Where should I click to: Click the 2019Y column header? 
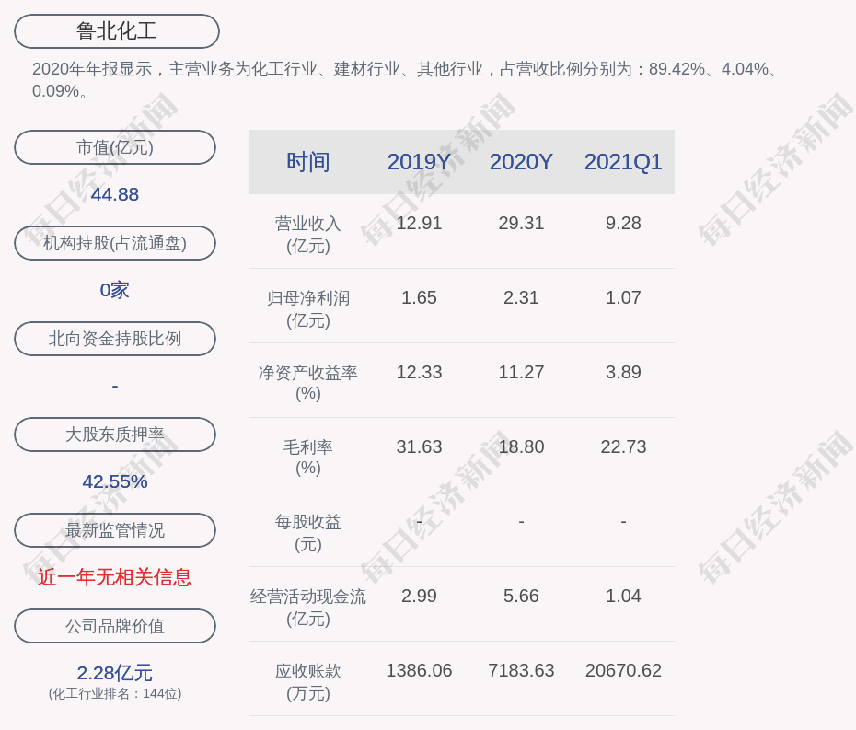(419, 162)
